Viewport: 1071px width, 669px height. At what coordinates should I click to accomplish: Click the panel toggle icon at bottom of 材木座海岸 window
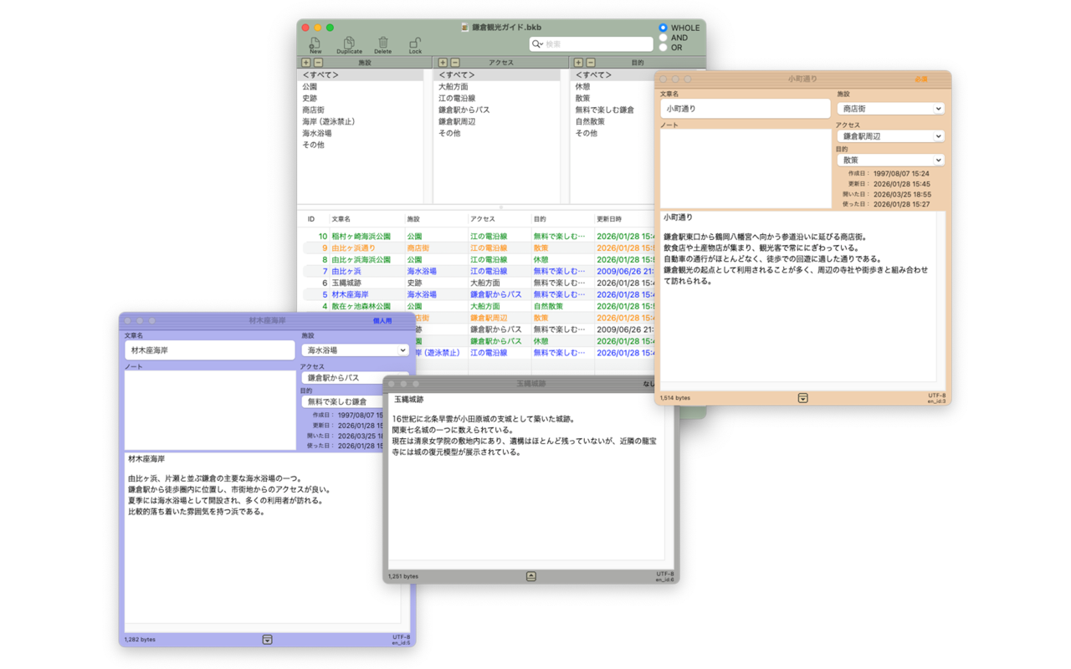pyautogui.click(x=267, y=640)
